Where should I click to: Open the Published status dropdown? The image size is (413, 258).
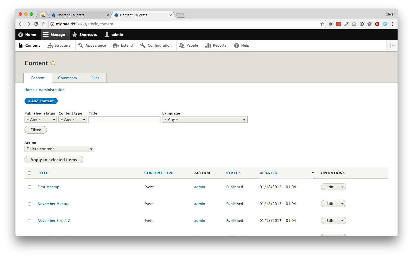tap(41, 119)
